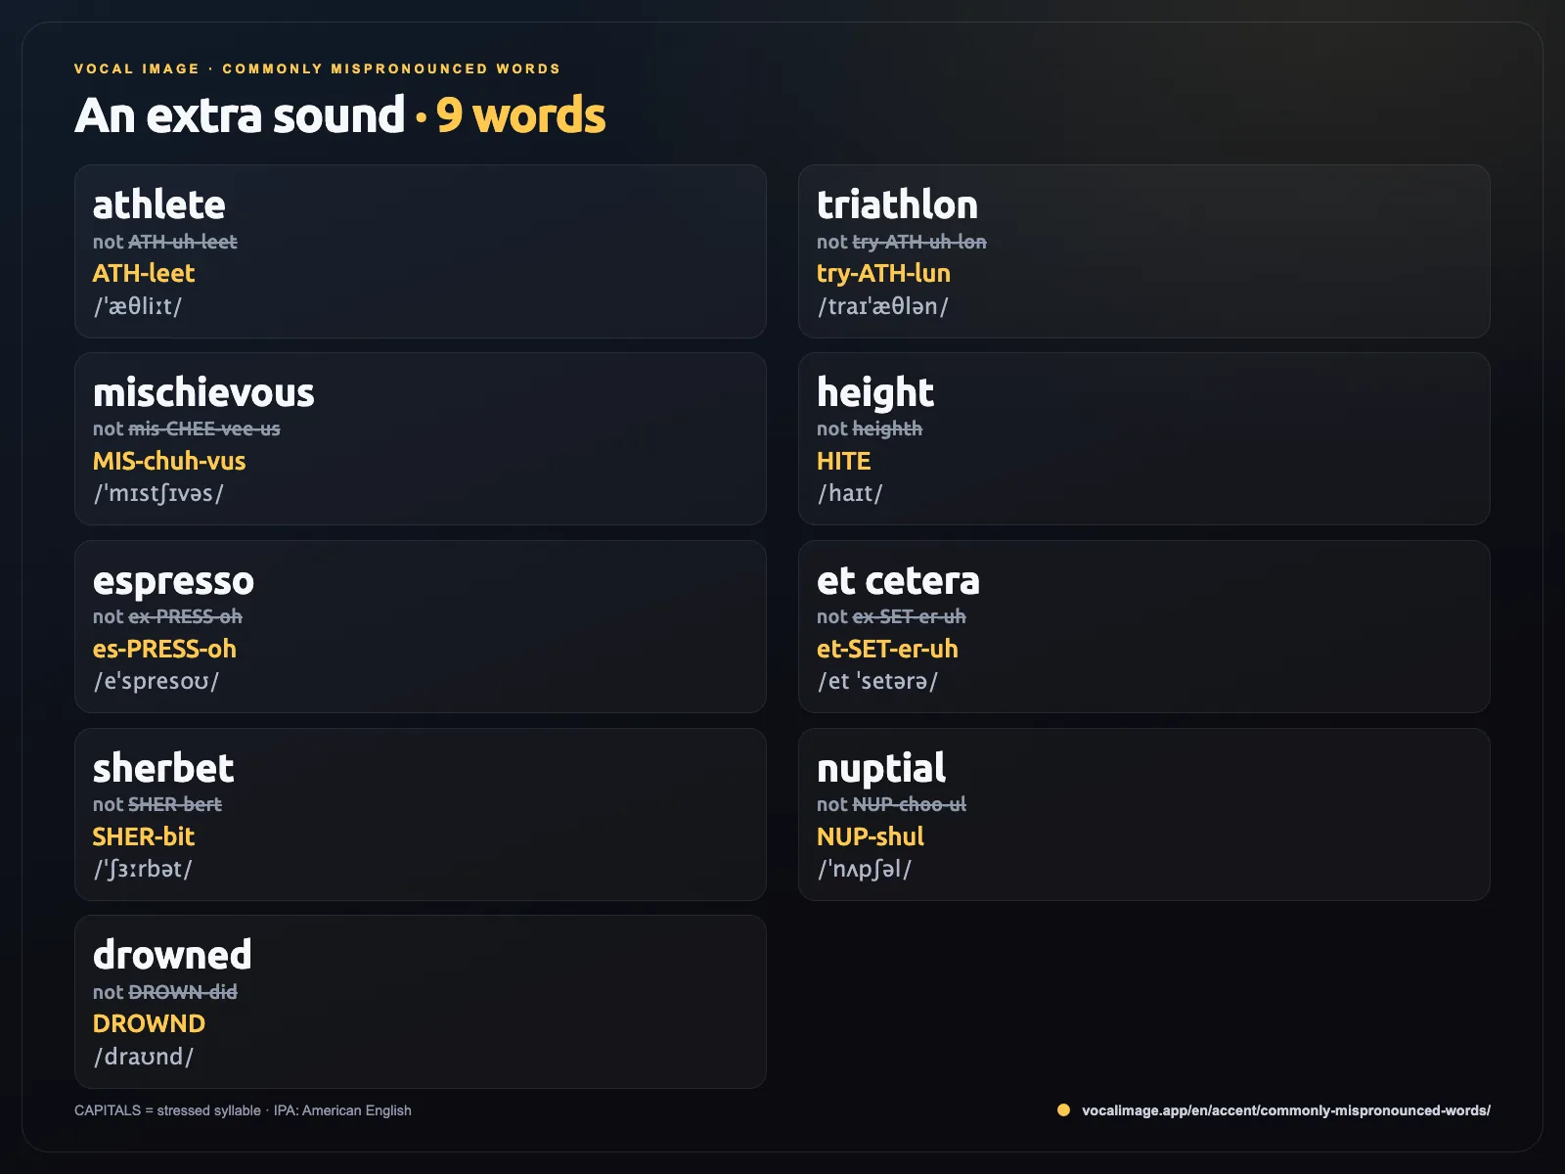Click the struck-out 'heighth' text
Image resolution: width=1565 pixels, height=1174 pixels.
point(887,429)
